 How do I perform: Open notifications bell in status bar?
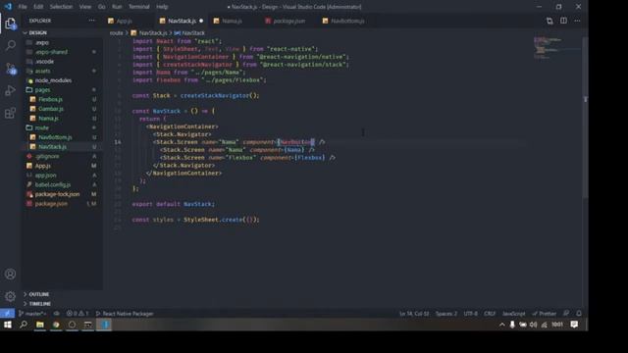[x=579, y=314]
